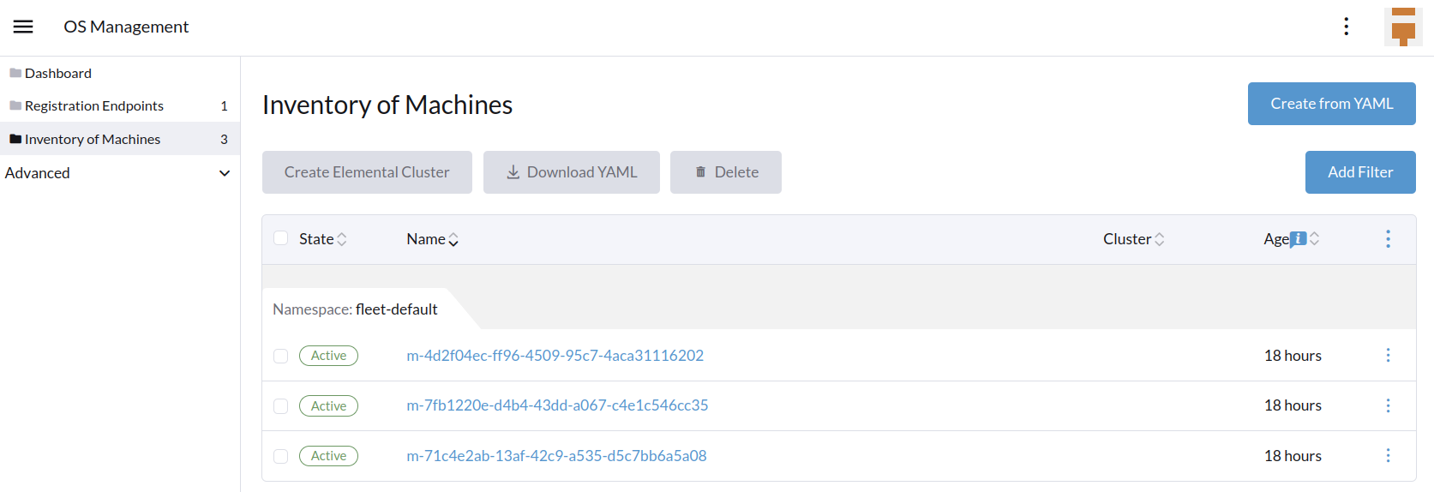Sort the table by Cluster column
This screenshot has width=1434, height=492.
pos(1134,239)
